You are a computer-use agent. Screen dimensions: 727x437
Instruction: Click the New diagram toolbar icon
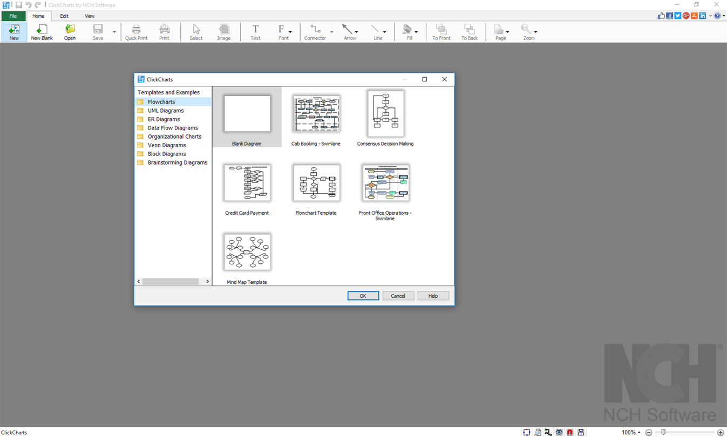coord(14,32)
